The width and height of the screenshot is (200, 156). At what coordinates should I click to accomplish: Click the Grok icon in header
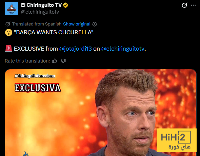[x=184, y=5]
